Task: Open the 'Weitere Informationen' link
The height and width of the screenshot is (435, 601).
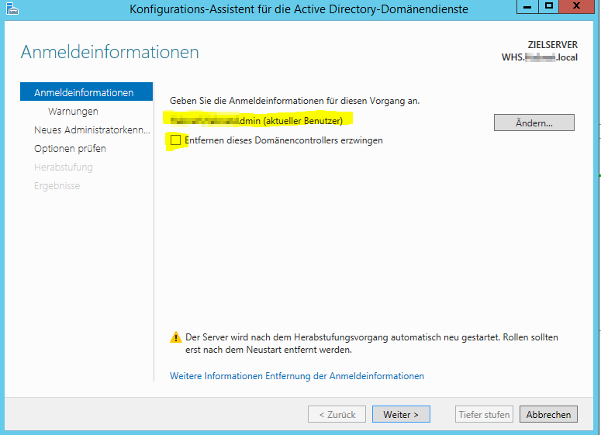Action: coord(296,376)
